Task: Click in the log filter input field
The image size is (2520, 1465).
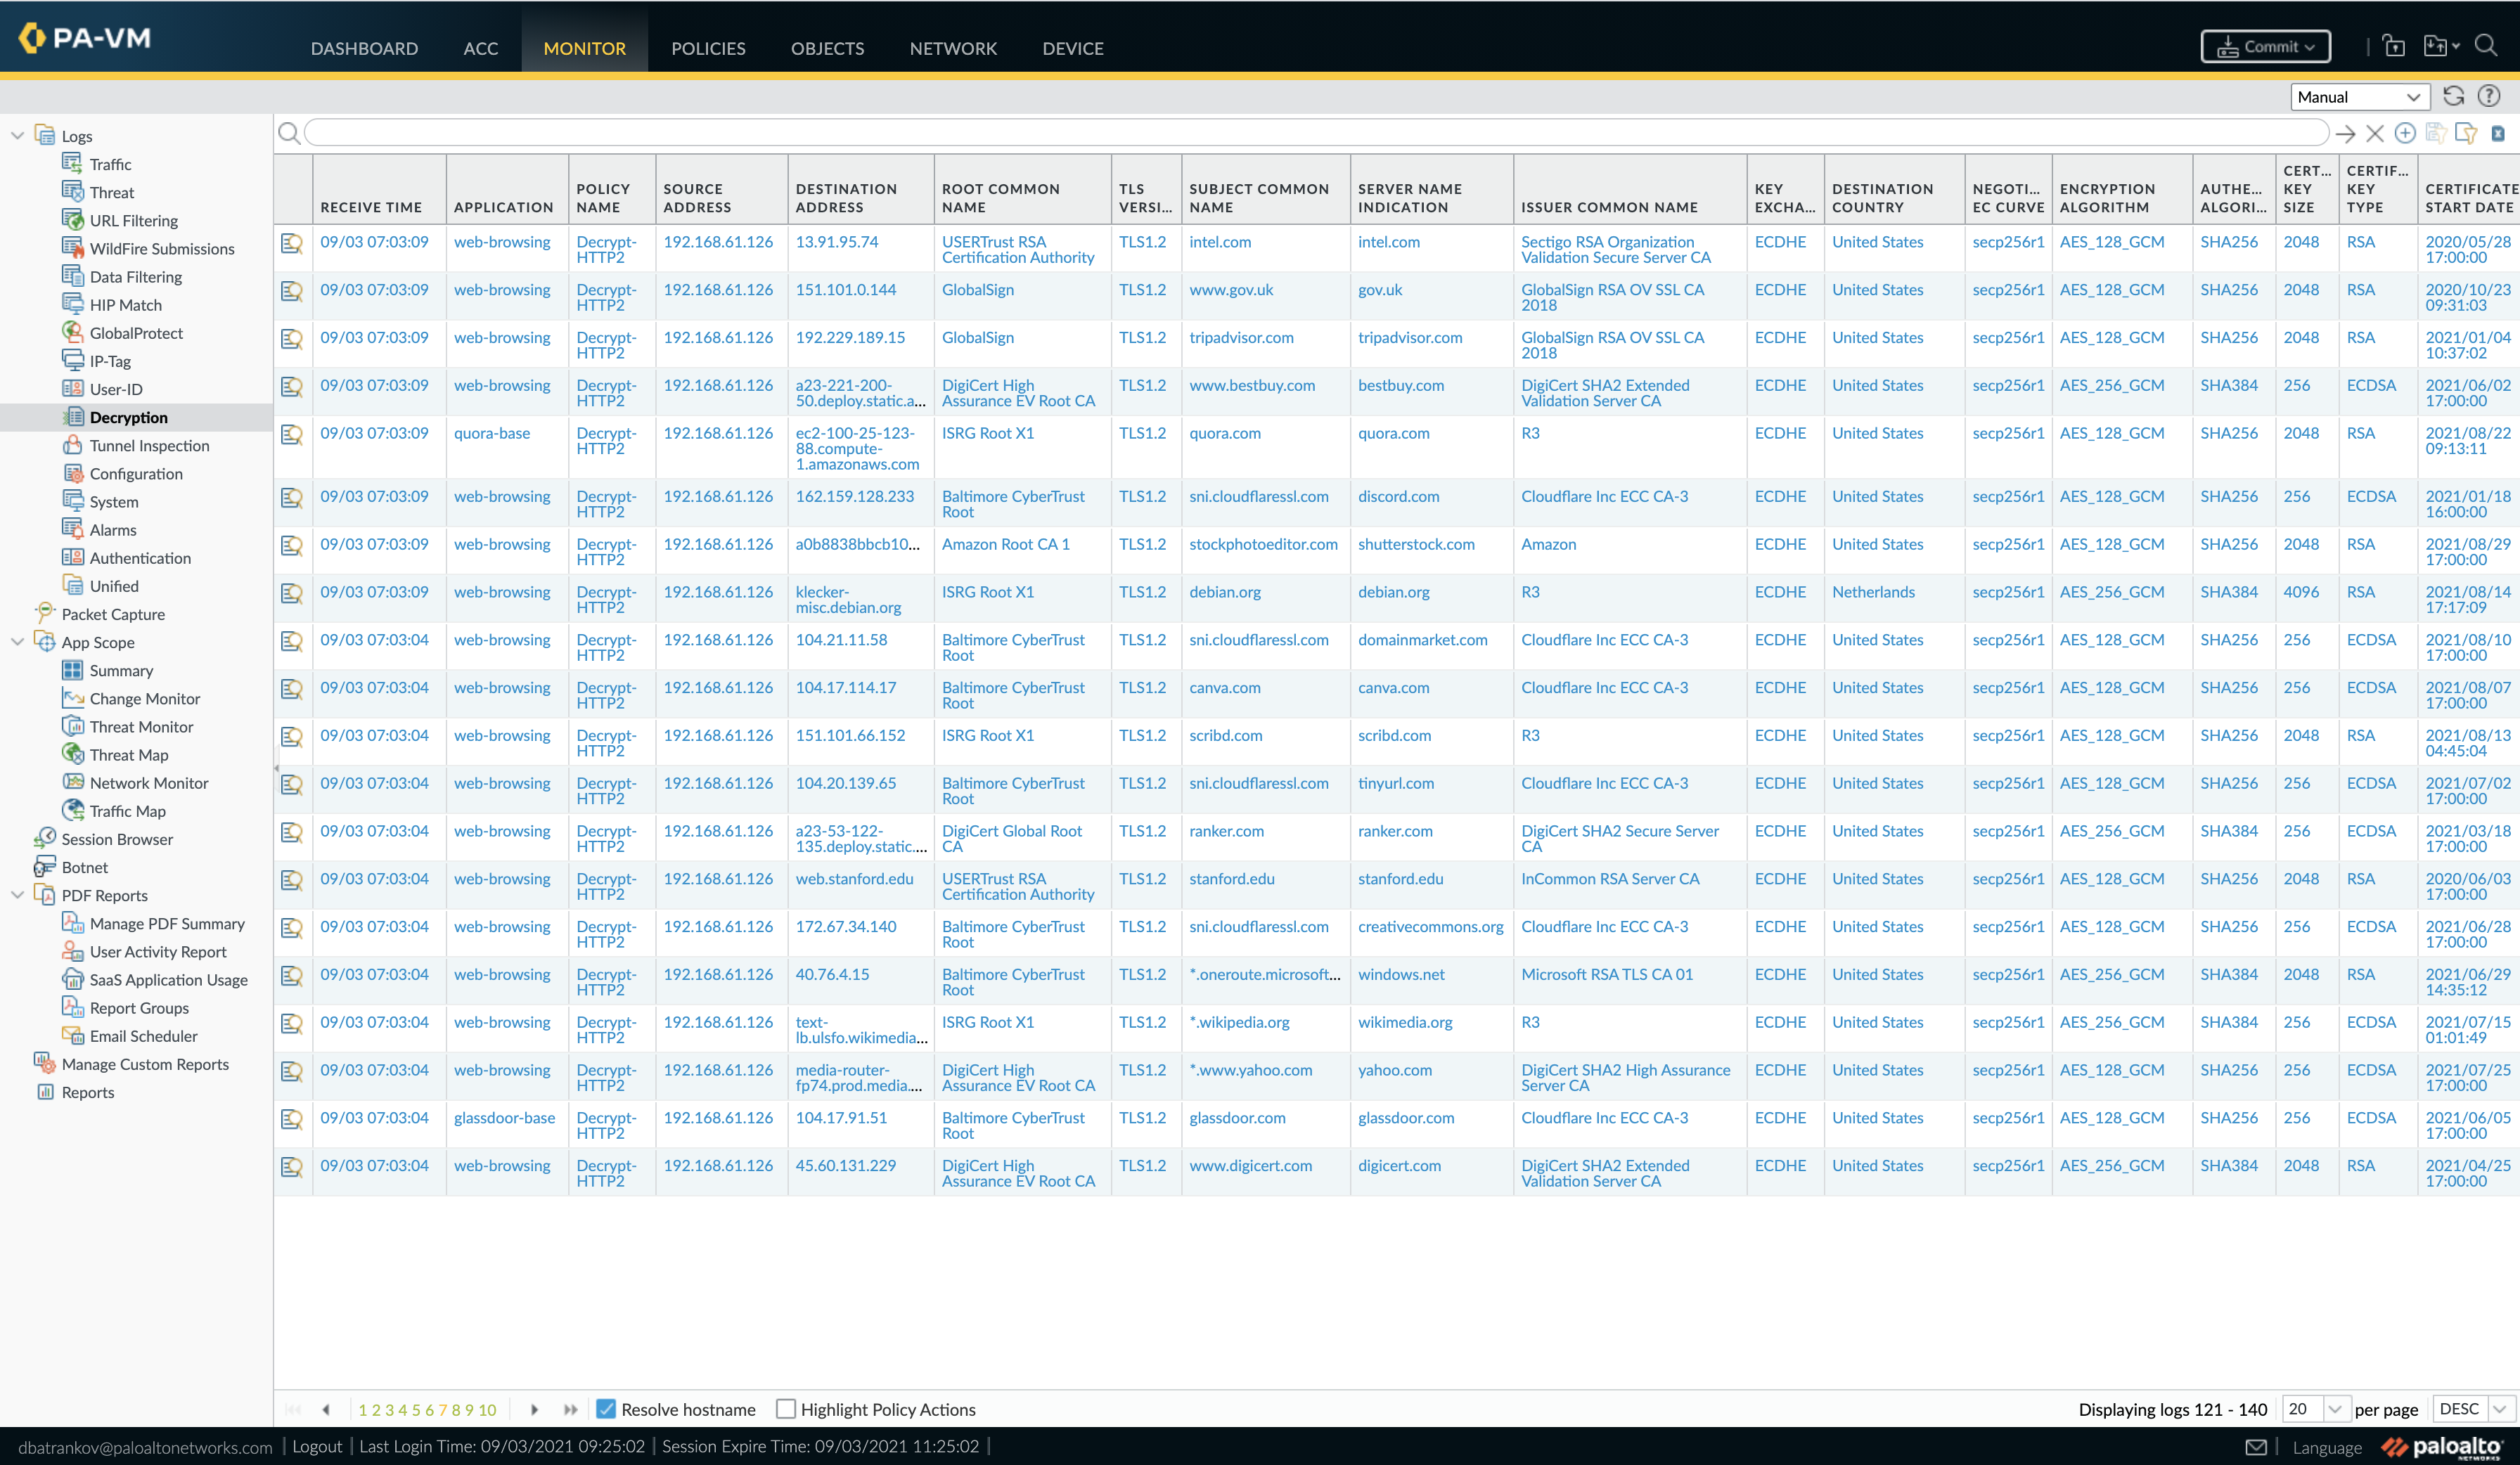Action: pyautogui.click(x=1316, y=133)
